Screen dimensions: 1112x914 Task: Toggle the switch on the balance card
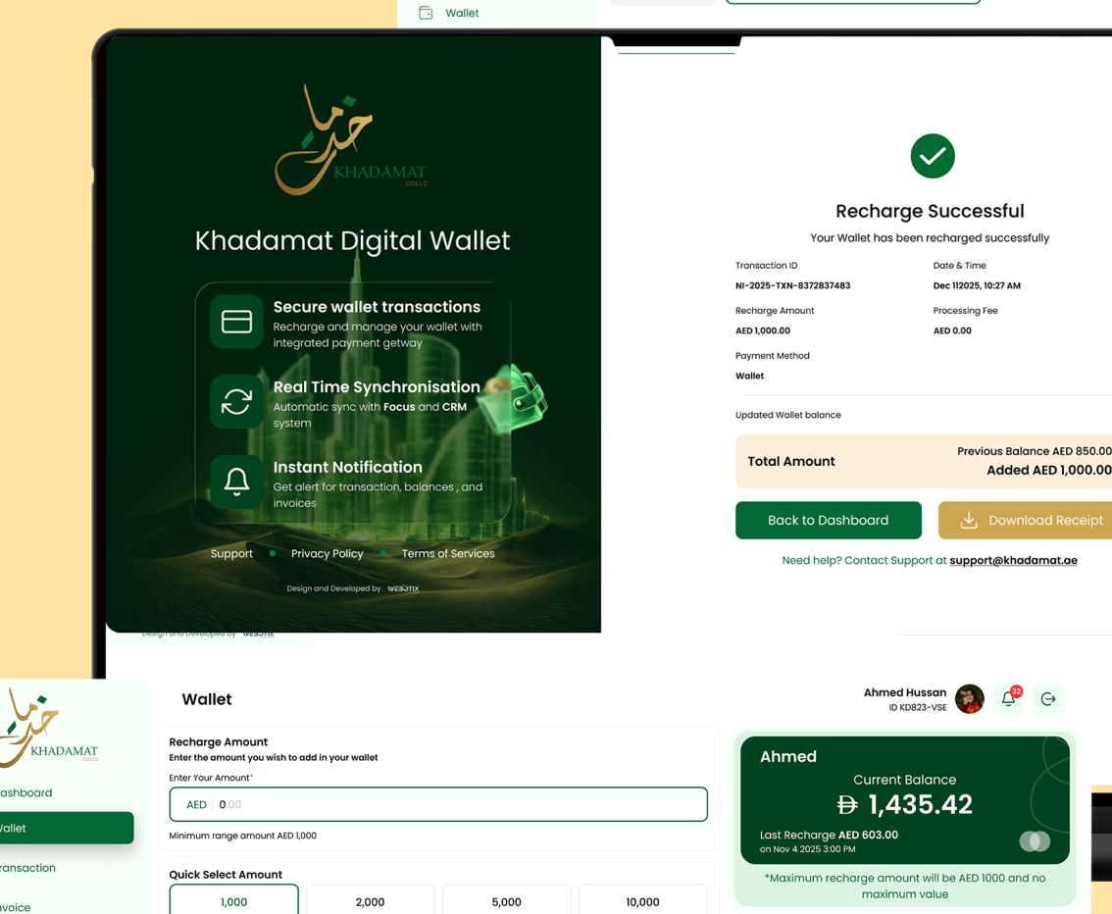(x=1035, y=841)
